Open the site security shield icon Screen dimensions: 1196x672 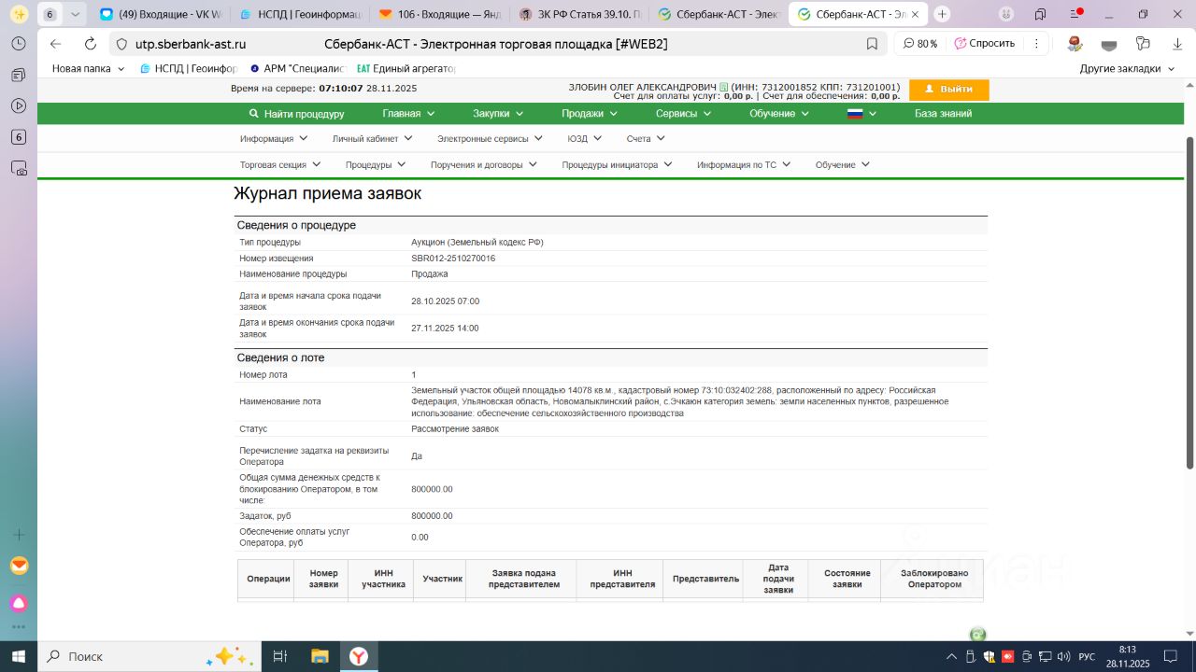pos(120,44)
